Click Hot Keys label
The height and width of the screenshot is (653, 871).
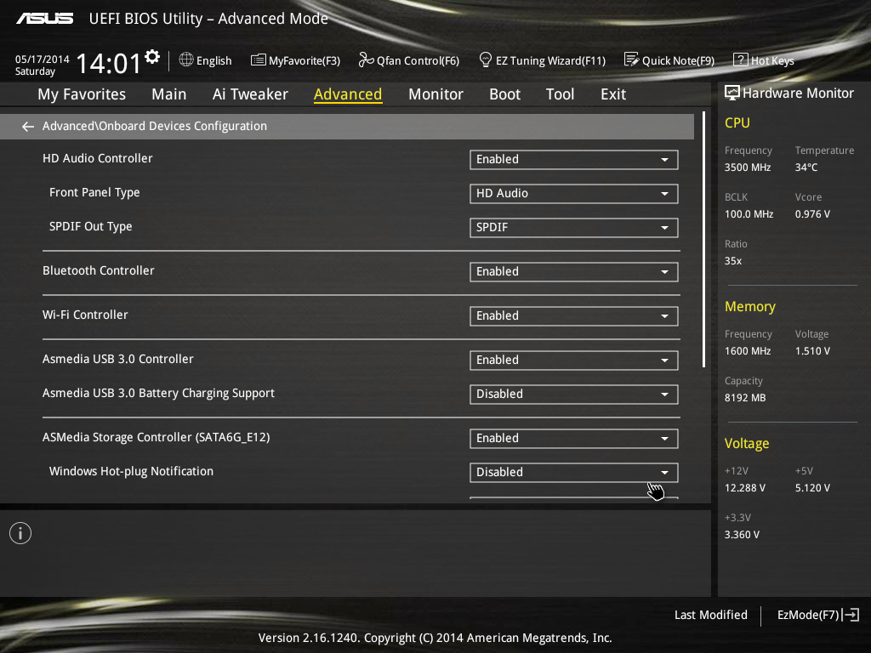[772, 60]
